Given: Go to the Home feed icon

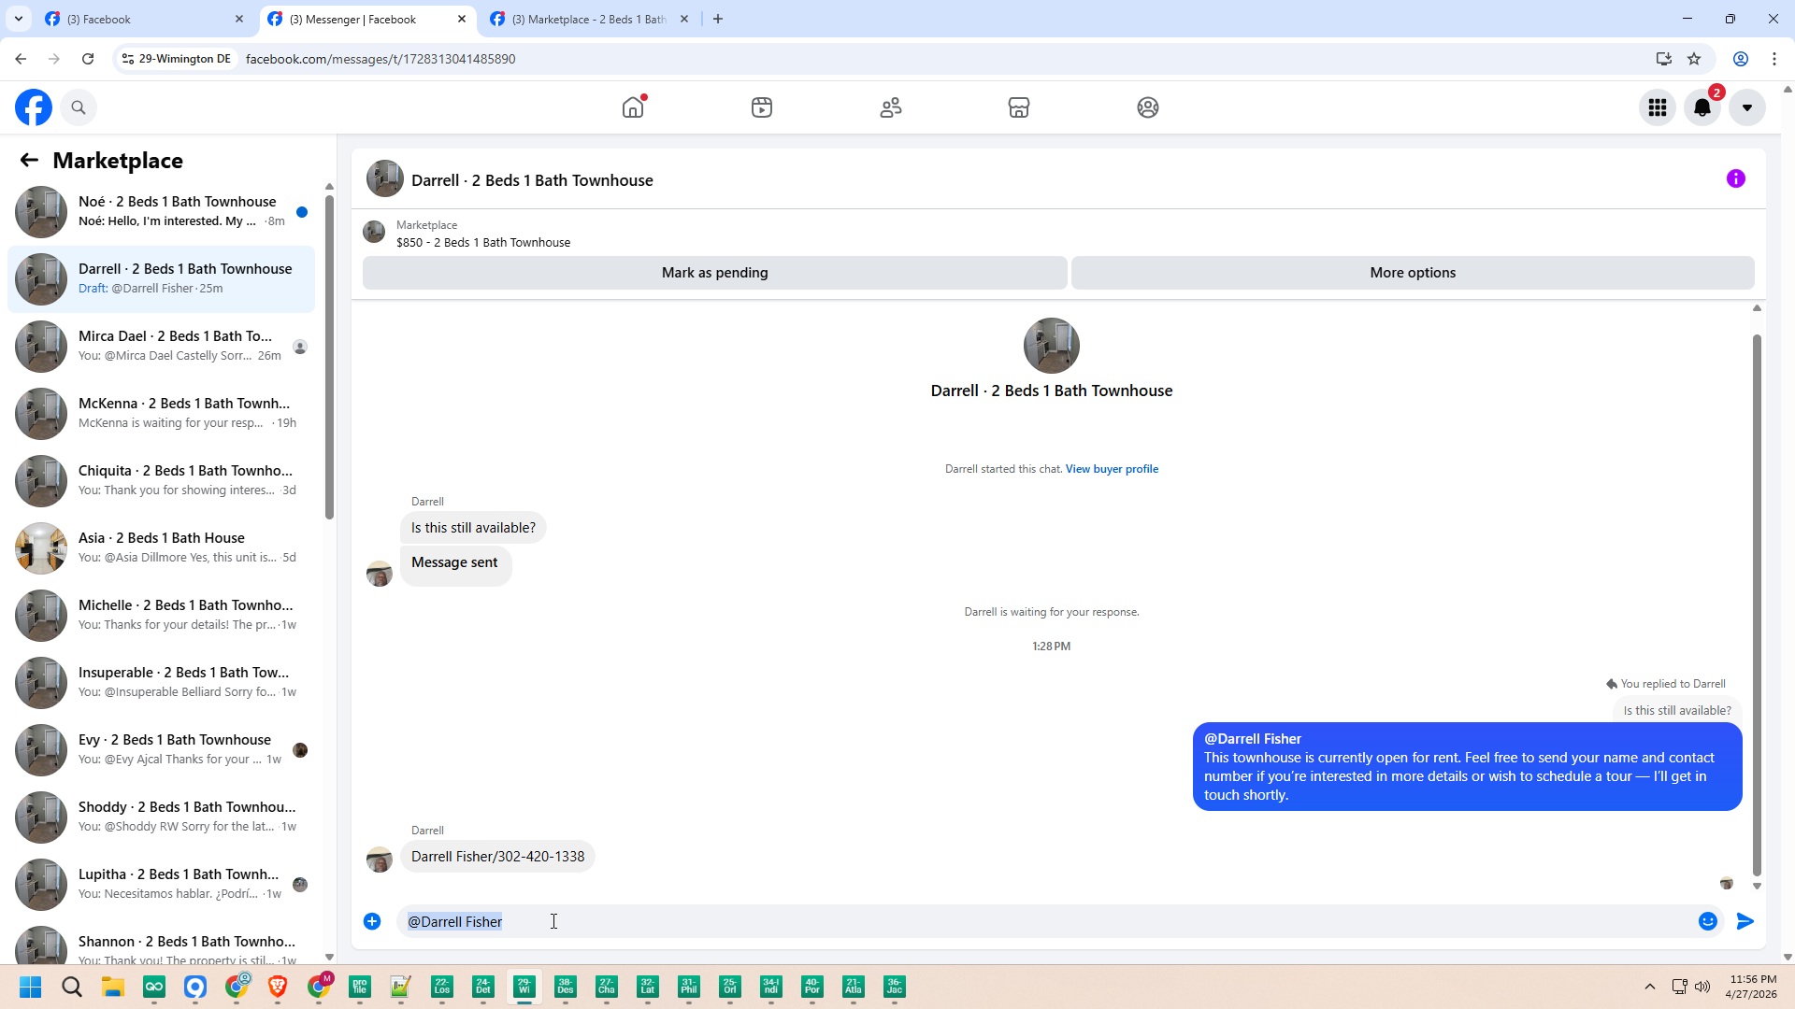Looking at the screenshot, I should coord(633,107).
